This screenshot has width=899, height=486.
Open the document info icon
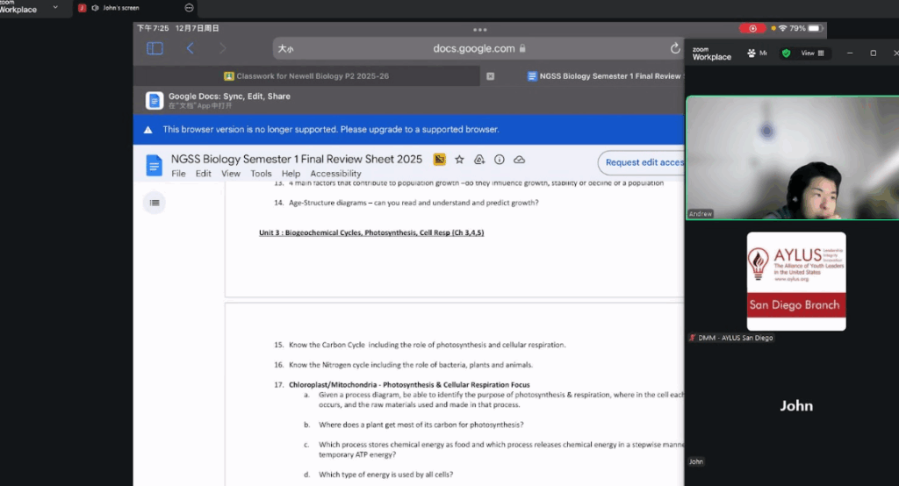pos(500,160)
